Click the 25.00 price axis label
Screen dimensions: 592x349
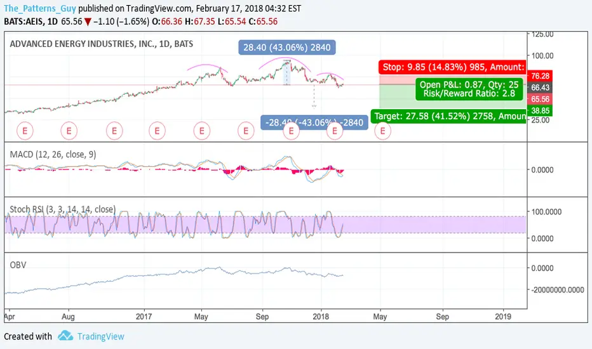(x=541, y=121)
